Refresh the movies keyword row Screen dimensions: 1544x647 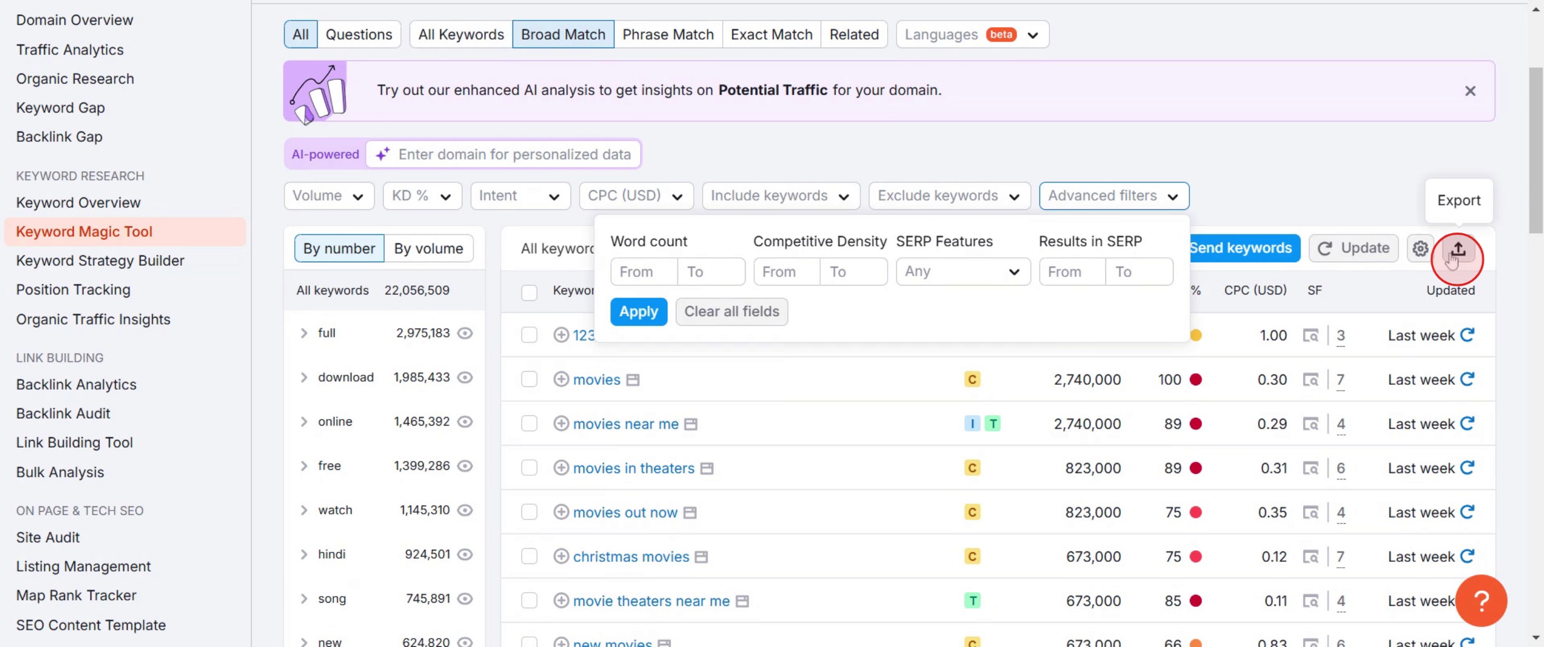(x=1467, y=379)
